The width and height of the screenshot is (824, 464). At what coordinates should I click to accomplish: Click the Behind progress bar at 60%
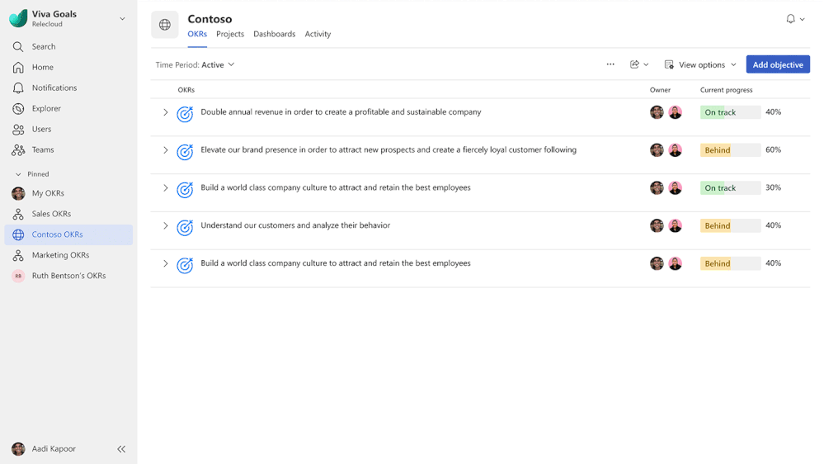click(730, 150)
